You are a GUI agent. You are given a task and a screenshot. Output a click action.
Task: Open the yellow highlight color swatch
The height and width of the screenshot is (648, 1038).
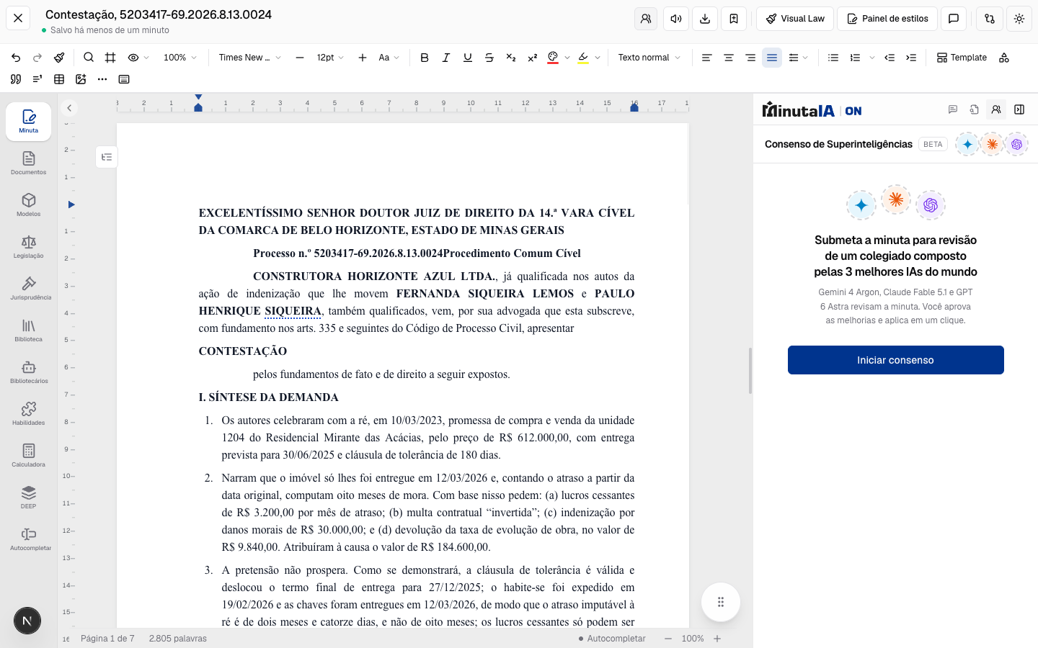(x=583, y=58)
